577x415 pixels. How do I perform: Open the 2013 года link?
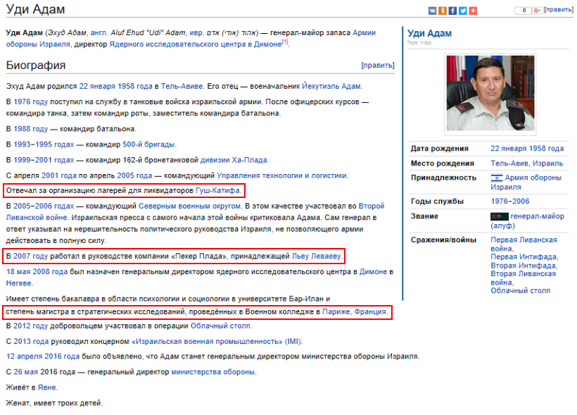[x=31, y=341]
